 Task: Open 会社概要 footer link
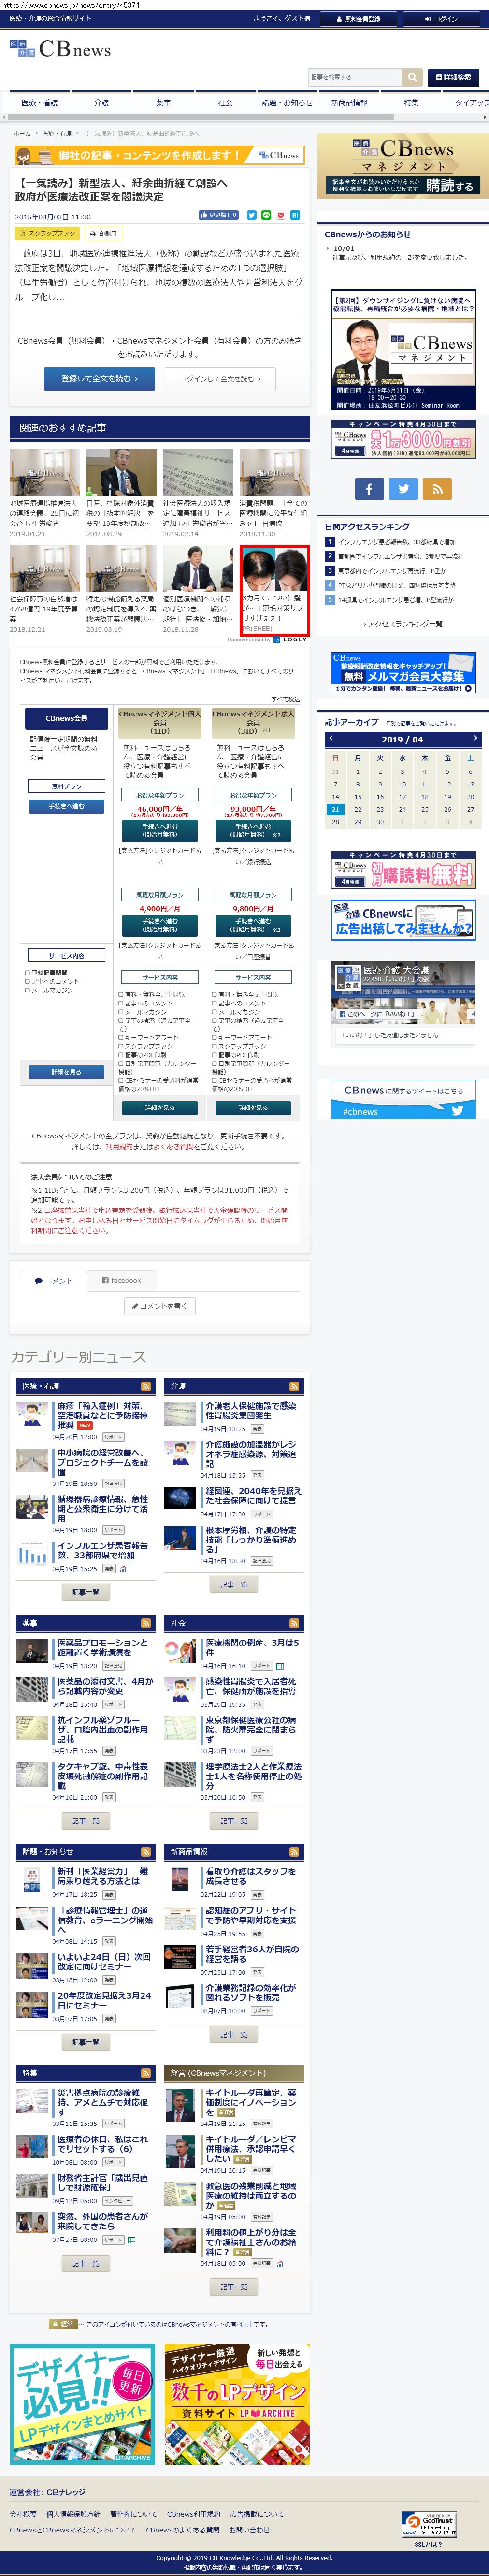[x=23, y=2514]
